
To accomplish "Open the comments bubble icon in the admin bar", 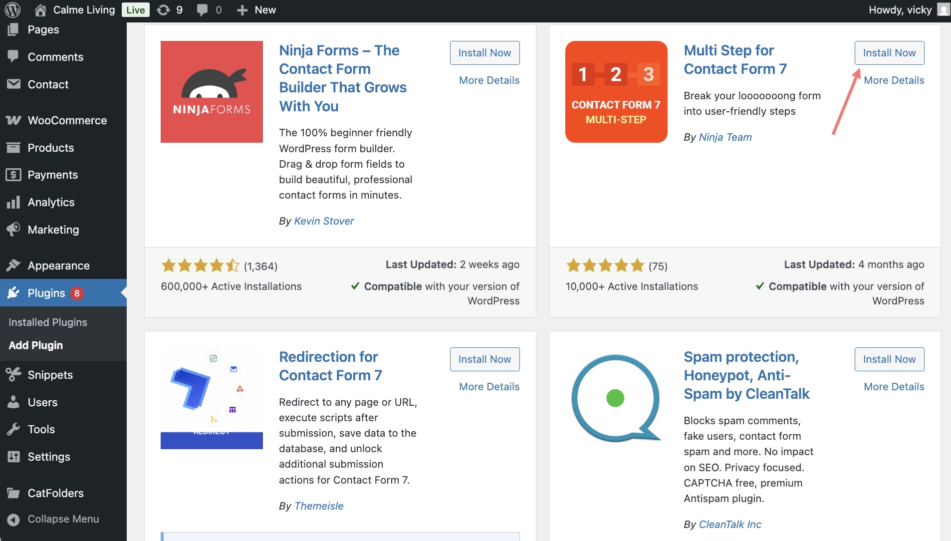I will click(x=202, y=10).
